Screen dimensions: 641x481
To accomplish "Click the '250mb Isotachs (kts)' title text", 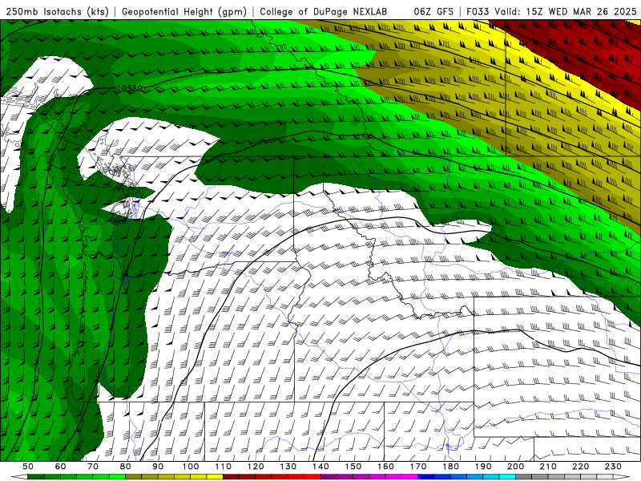I will [57, 11].
